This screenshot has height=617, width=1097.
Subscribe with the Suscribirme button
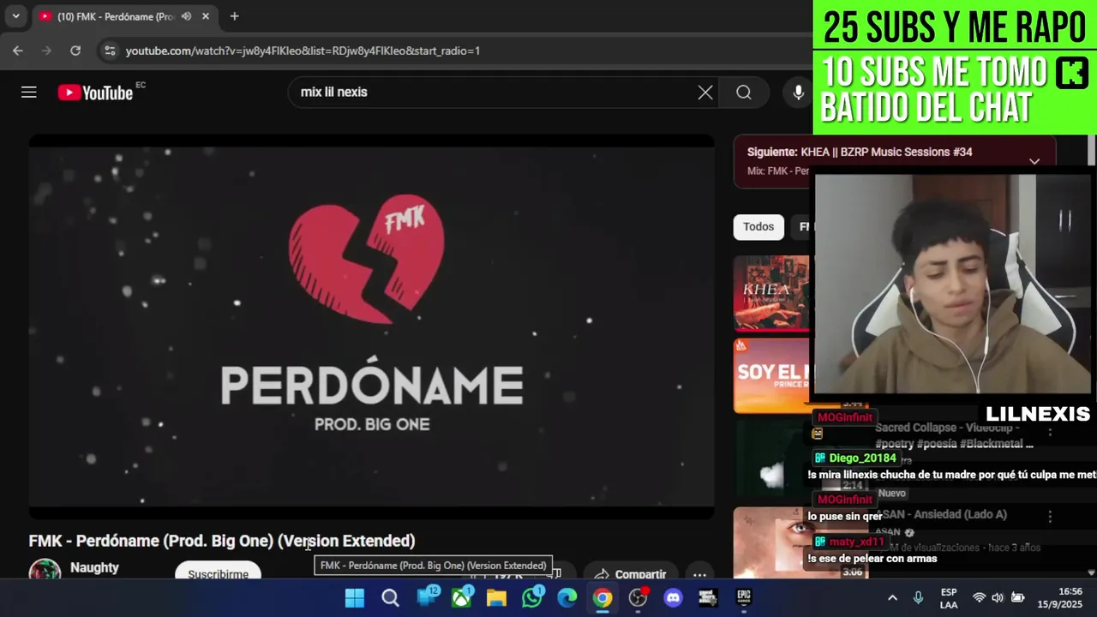point(219,572)
